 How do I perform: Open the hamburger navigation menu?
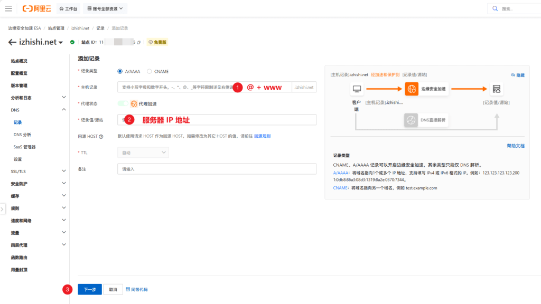pos(8,8)
